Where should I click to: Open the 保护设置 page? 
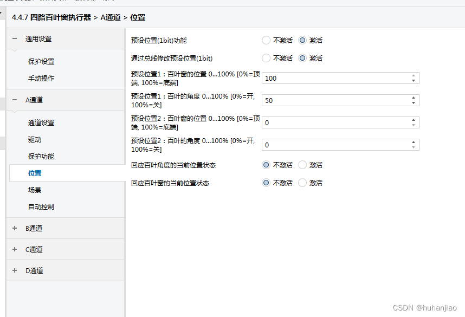pyautogui.click(x=41, y=61)
